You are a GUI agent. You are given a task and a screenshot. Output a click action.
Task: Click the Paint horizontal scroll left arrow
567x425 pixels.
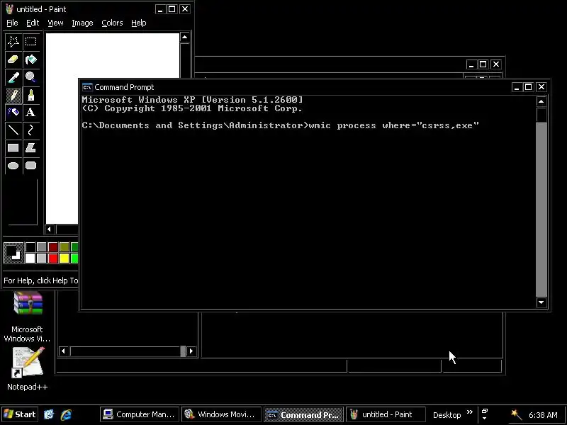point(50,229)
